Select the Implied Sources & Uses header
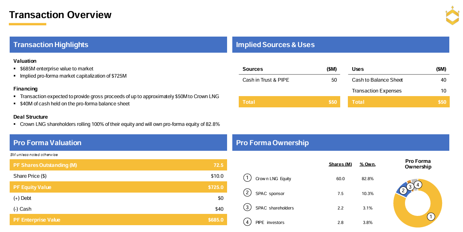This screenshot has width=463, height=232. coord(341,45)
